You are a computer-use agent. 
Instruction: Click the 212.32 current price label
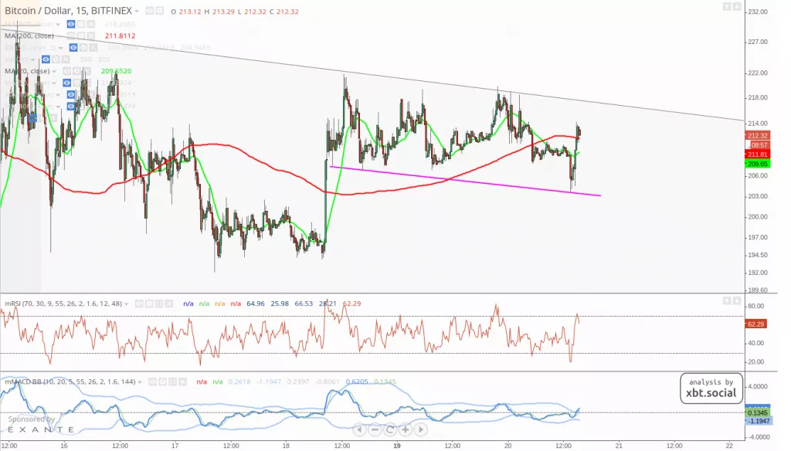pos(757,135)
